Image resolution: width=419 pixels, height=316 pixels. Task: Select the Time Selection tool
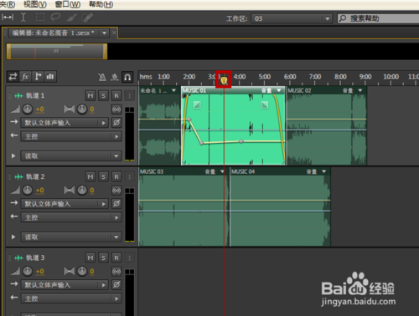coord(23,18)
